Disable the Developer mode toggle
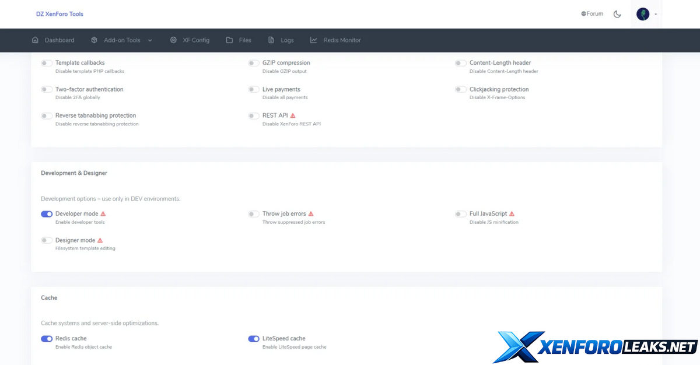The height and width of the screenshot is (365, 700). coord(47,214)
